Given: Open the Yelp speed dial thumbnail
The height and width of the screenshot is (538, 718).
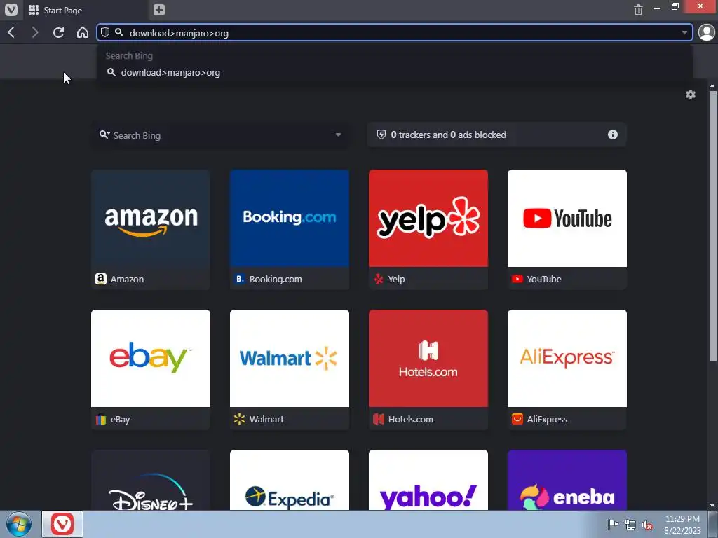Looking at the screenshot, I should point(428,219).
